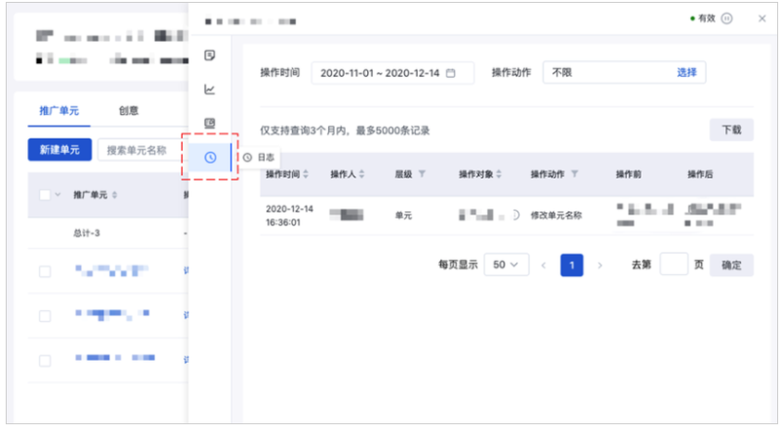Check the third promotion unit row checkbox
781x429 pixels.
(x=45, y=361)
